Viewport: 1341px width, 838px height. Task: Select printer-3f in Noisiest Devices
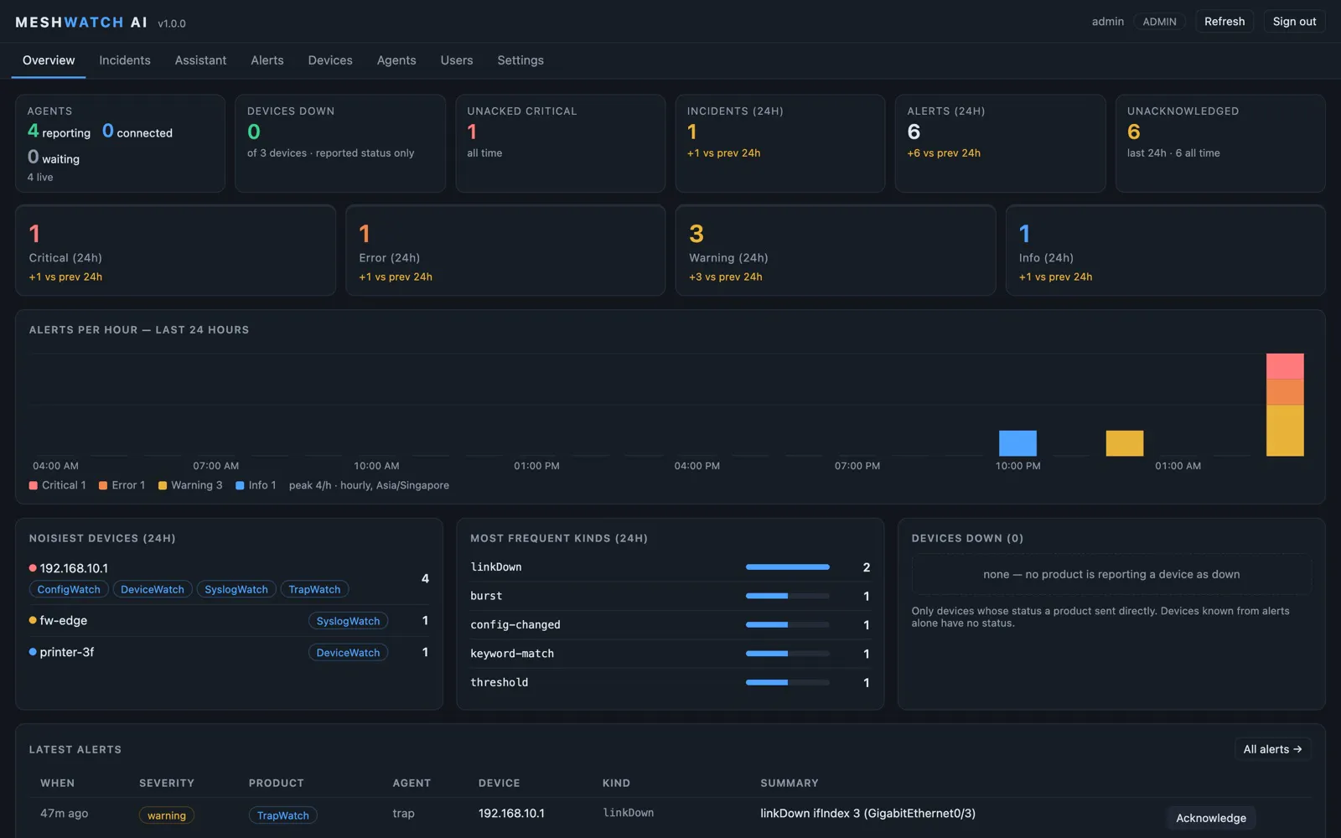coord(67,652)
